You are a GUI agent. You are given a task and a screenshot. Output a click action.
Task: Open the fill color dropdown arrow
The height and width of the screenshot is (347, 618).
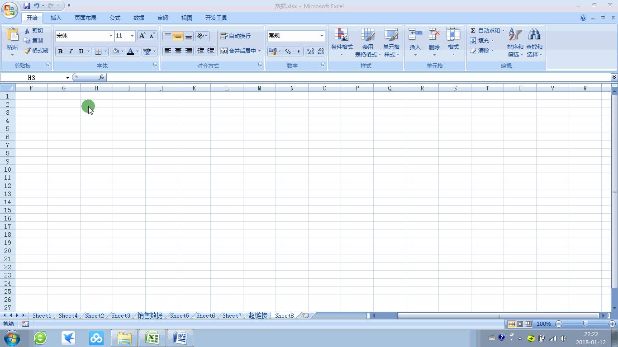122,51
